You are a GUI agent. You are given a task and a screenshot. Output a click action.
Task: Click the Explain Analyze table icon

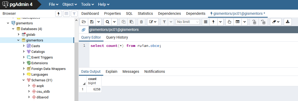pyautogui.click(x=237, y=22)
